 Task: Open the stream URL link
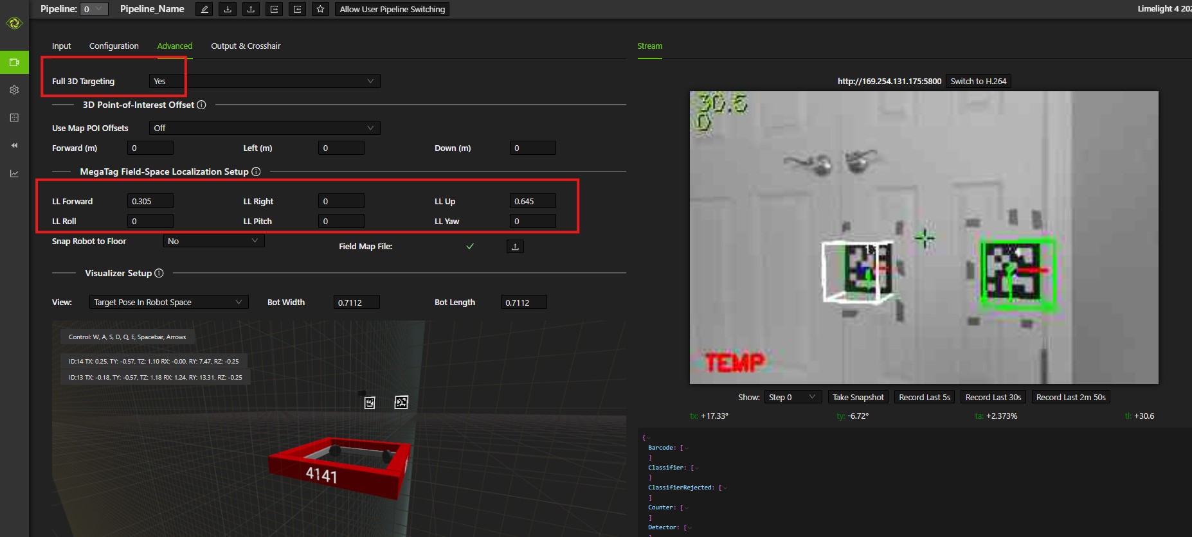[x=889, y=81]
